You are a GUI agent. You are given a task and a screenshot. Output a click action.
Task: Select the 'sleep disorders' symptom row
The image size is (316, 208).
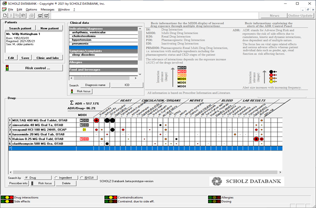103,55
